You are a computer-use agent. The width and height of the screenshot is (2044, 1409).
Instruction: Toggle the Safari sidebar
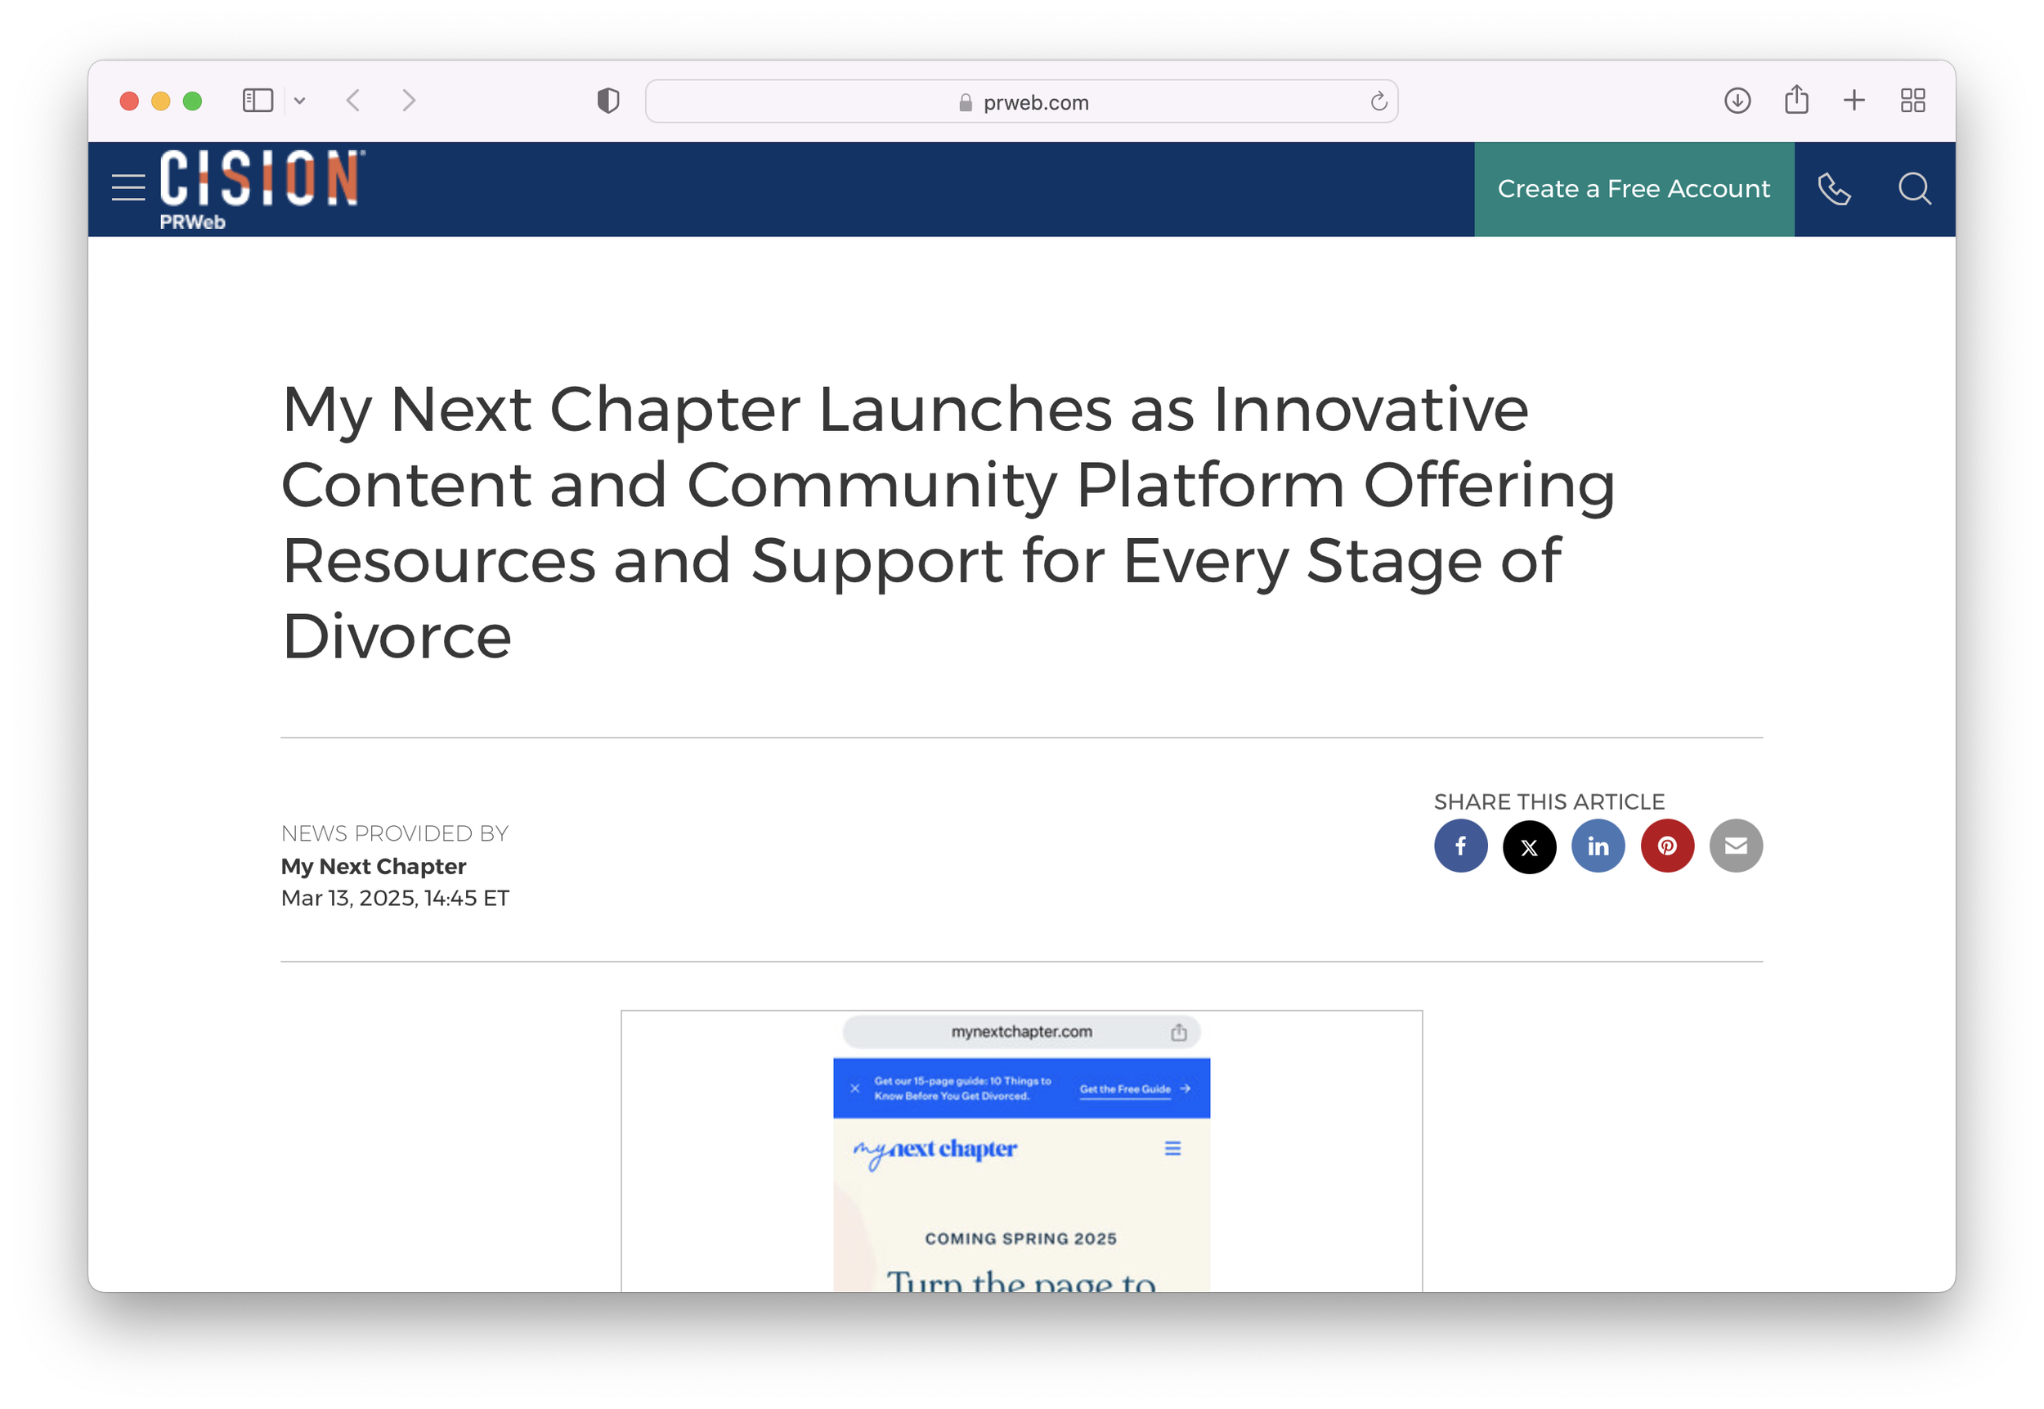(x=258, y=101)
